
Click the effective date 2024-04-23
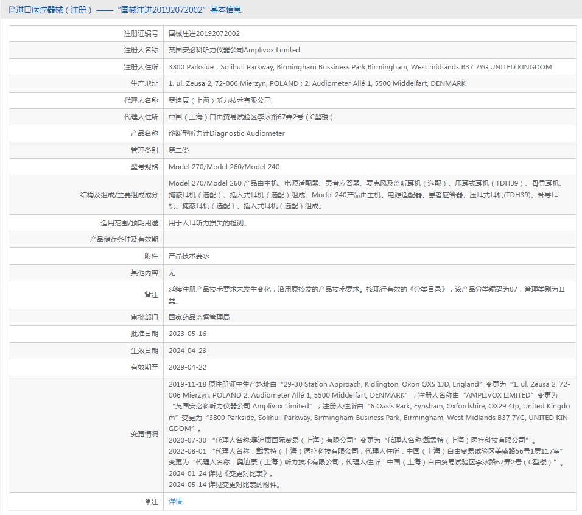click(x=188, y=351)
